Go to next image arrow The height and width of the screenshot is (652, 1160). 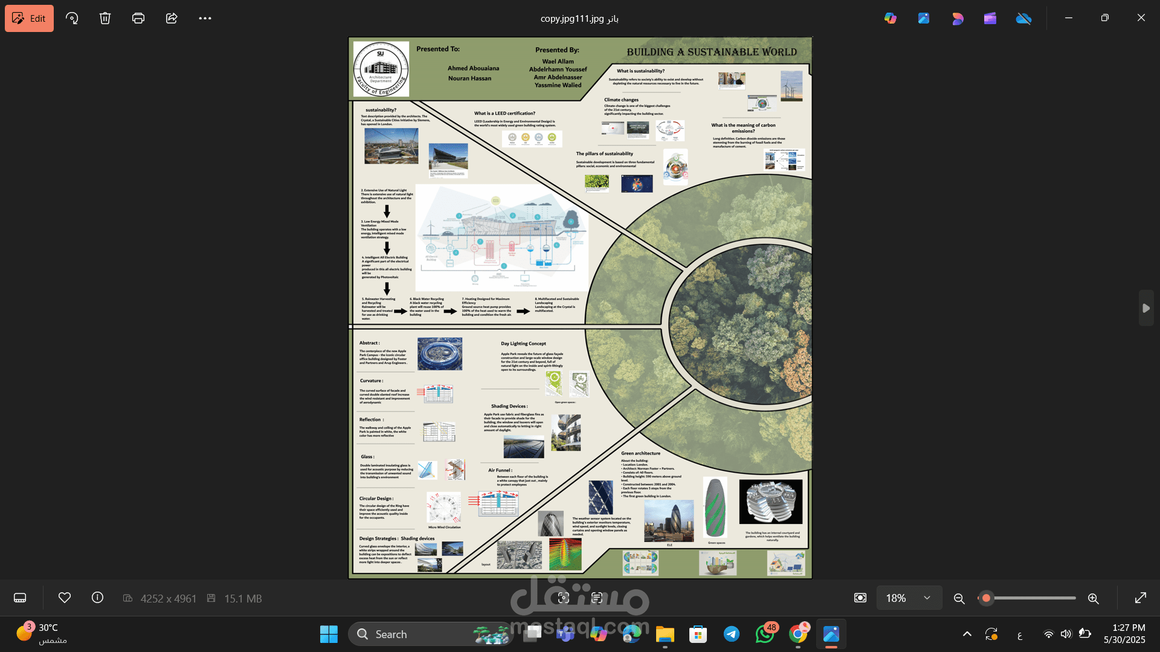[x=1146, y=308]
